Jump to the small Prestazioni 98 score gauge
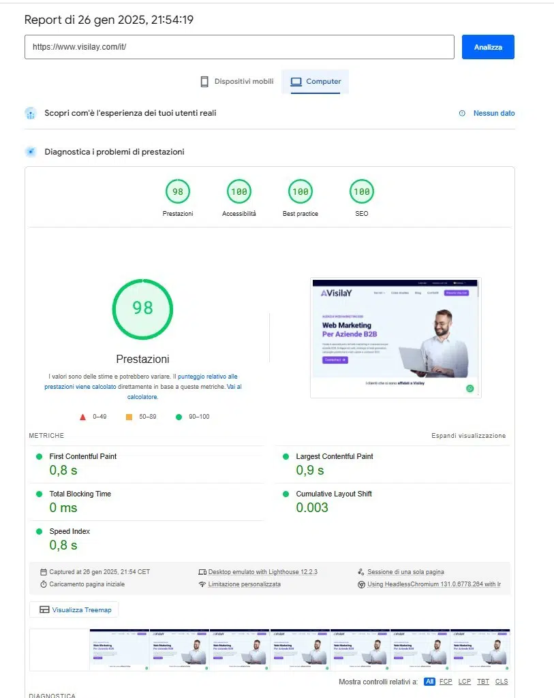 point(178,198)
